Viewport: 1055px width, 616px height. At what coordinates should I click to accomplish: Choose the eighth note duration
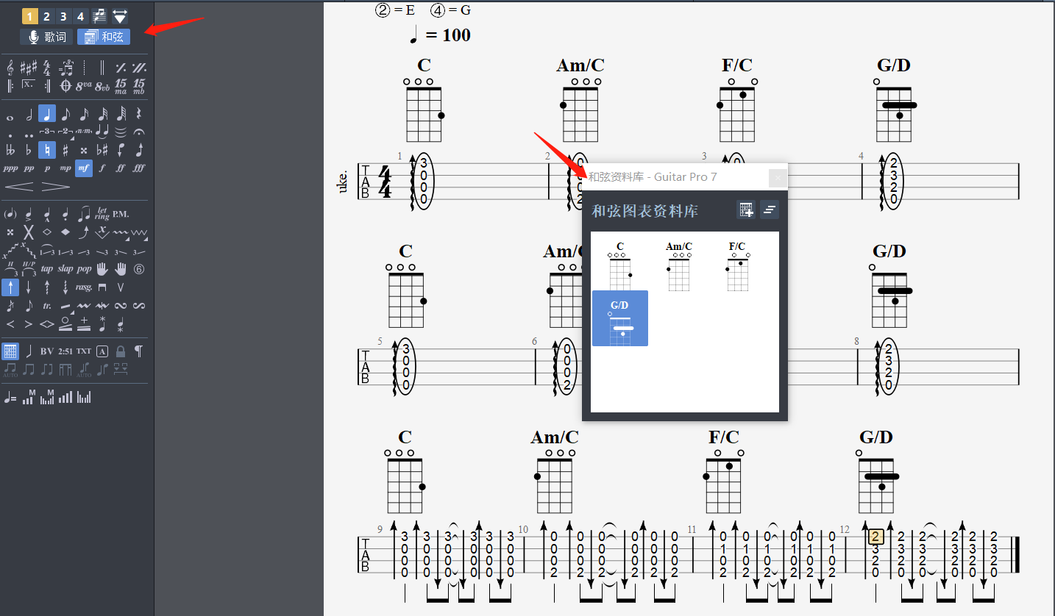tap(65, 114)
